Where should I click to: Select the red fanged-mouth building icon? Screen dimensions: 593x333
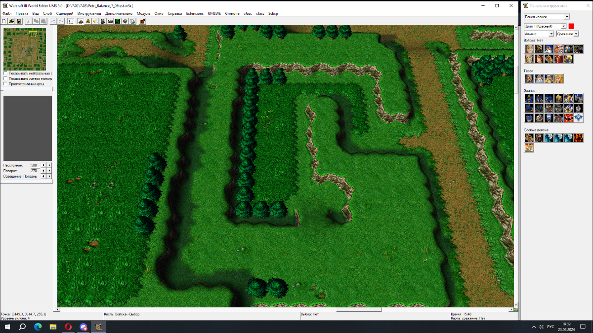[x=569, y=117]
